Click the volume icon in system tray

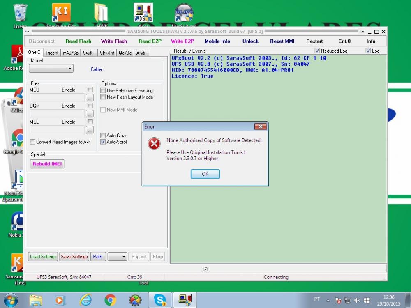click(357, 301)
